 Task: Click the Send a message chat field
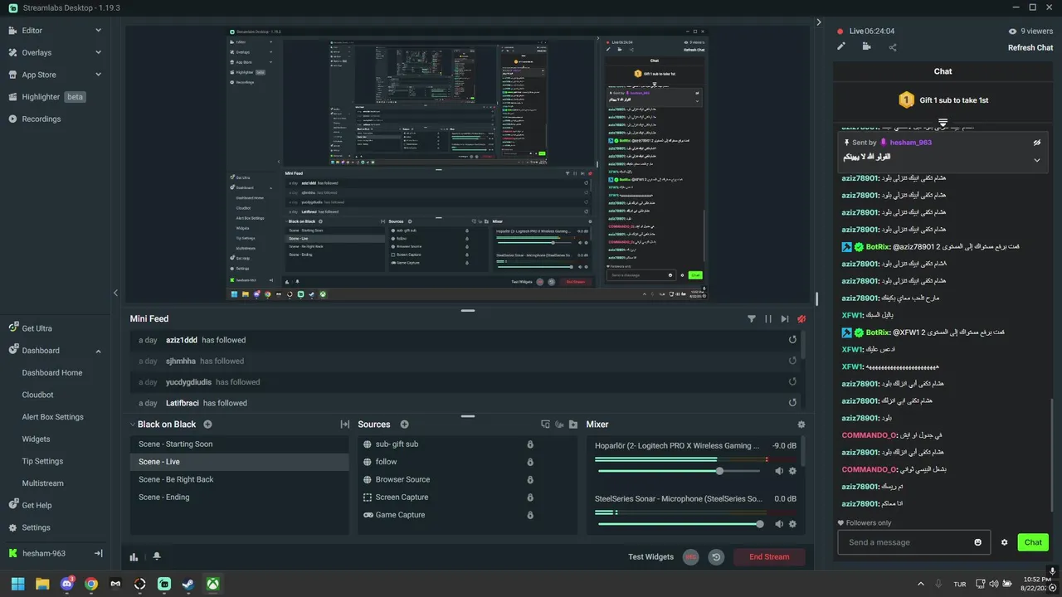tap(914, 542)
